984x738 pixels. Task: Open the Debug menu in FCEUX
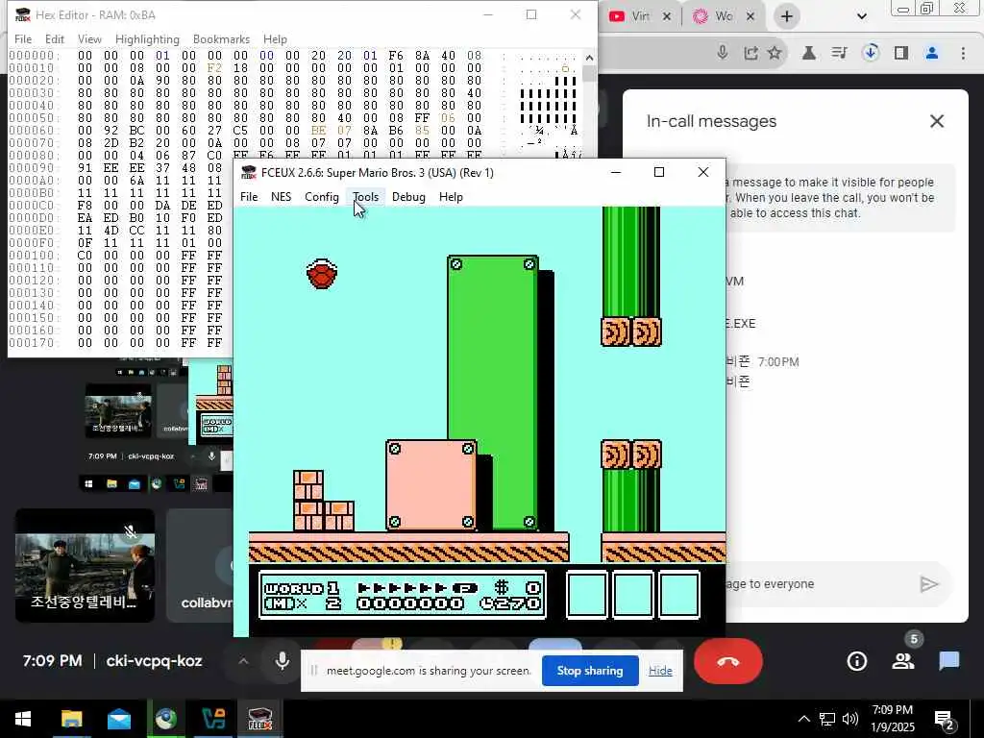408,197
